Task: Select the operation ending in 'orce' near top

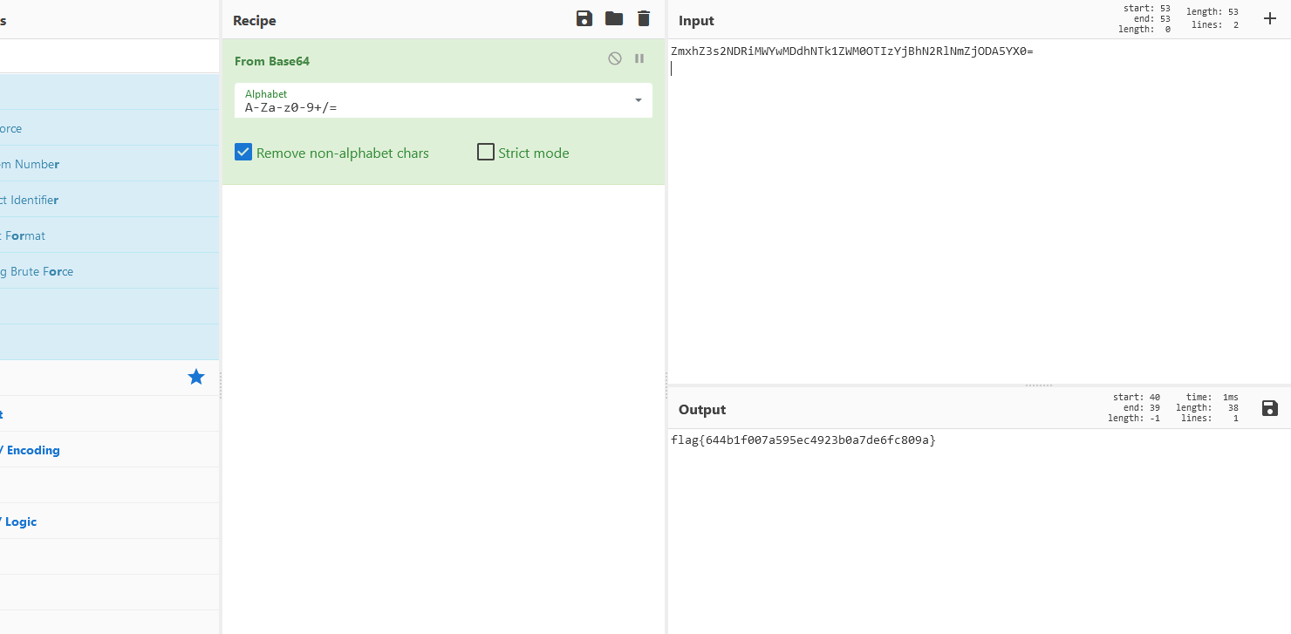Action: (x=109, y=128)
